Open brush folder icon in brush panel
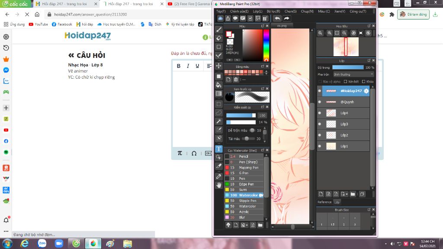The height and width of the screenshot is (249, 443). pyautogui.click(x=260, y=225)
